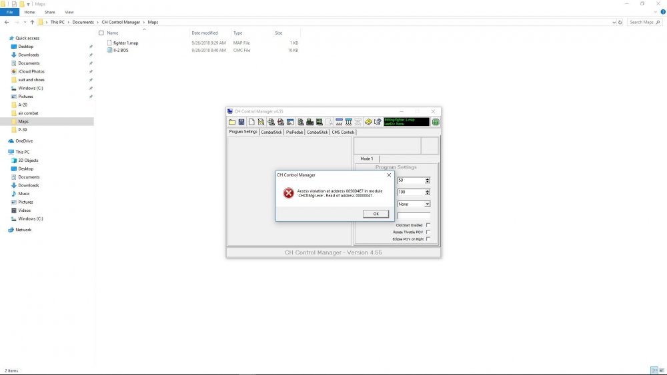Open the iCloud Photos quick access folder

(31, 71)
